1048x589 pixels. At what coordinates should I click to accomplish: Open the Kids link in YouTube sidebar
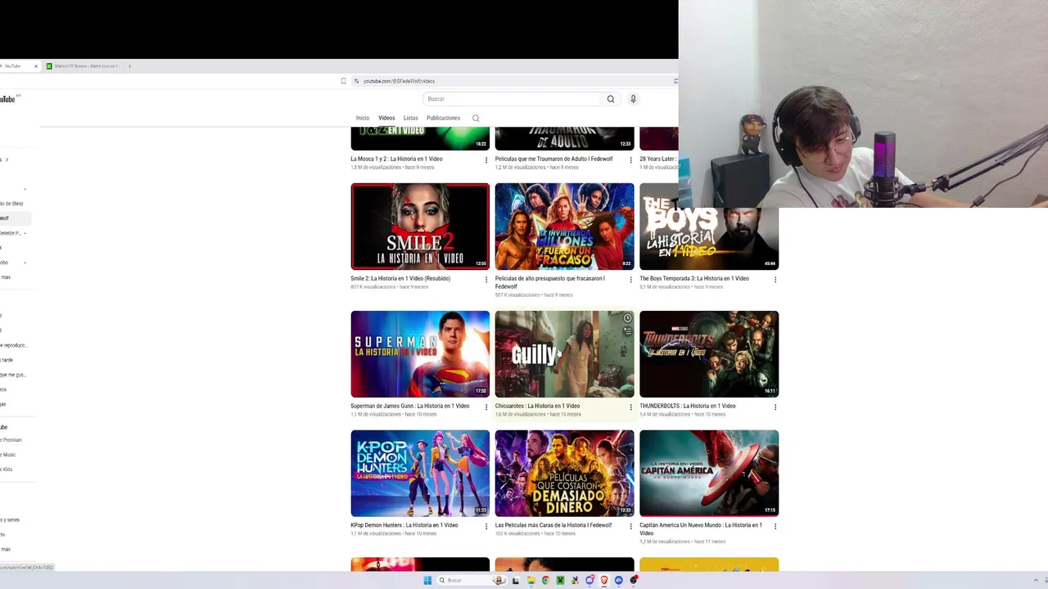coord(7,470)
